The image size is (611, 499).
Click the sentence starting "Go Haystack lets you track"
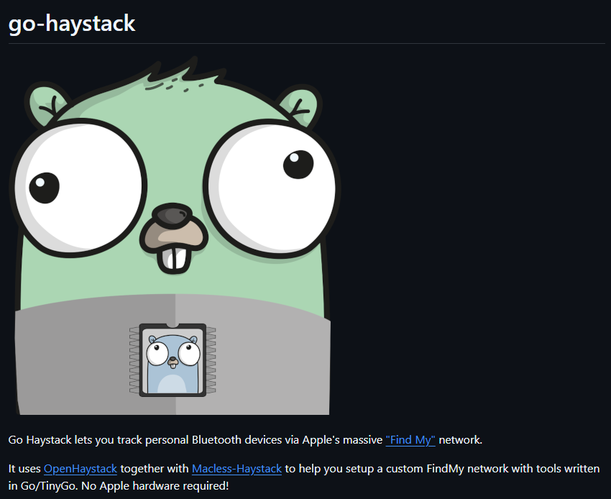click(x=245, y=440)
